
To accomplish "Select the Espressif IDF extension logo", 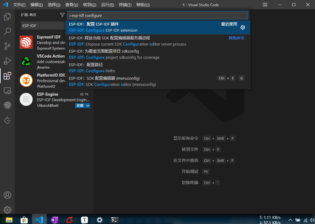I will pyautogui.click(x=26, y=42).
